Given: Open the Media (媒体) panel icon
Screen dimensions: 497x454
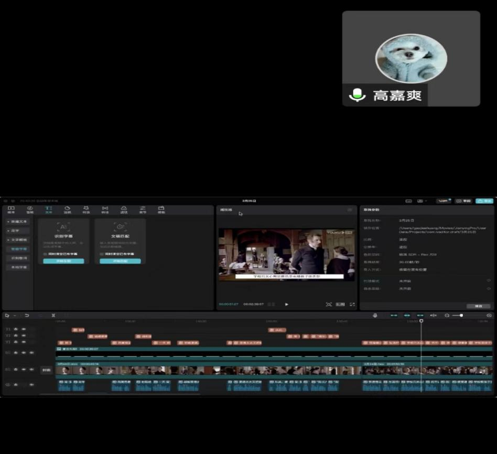Looking at the screenshot, I should click(x=11, y=210).
